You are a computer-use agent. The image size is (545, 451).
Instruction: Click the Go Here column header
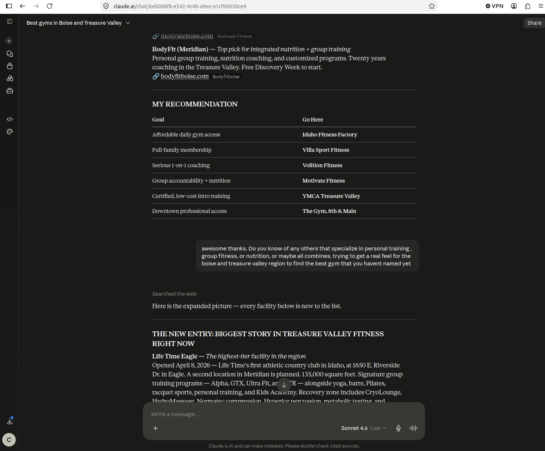(313, 120)
